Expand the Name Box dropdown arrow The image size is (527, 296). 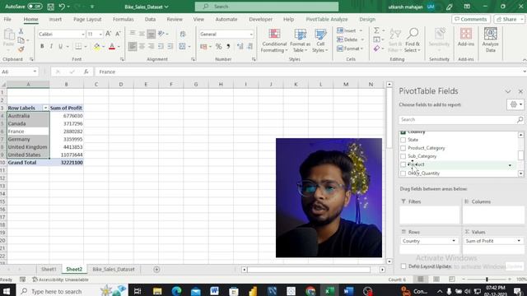[35, 72]
